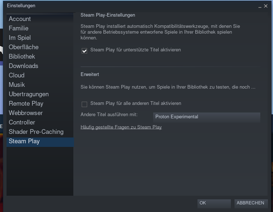The width and height of the screenshot is (273, 212).
Task: Open Häufig gestellte Fragen zu Steam Play link
Action: tap(121, 127)
